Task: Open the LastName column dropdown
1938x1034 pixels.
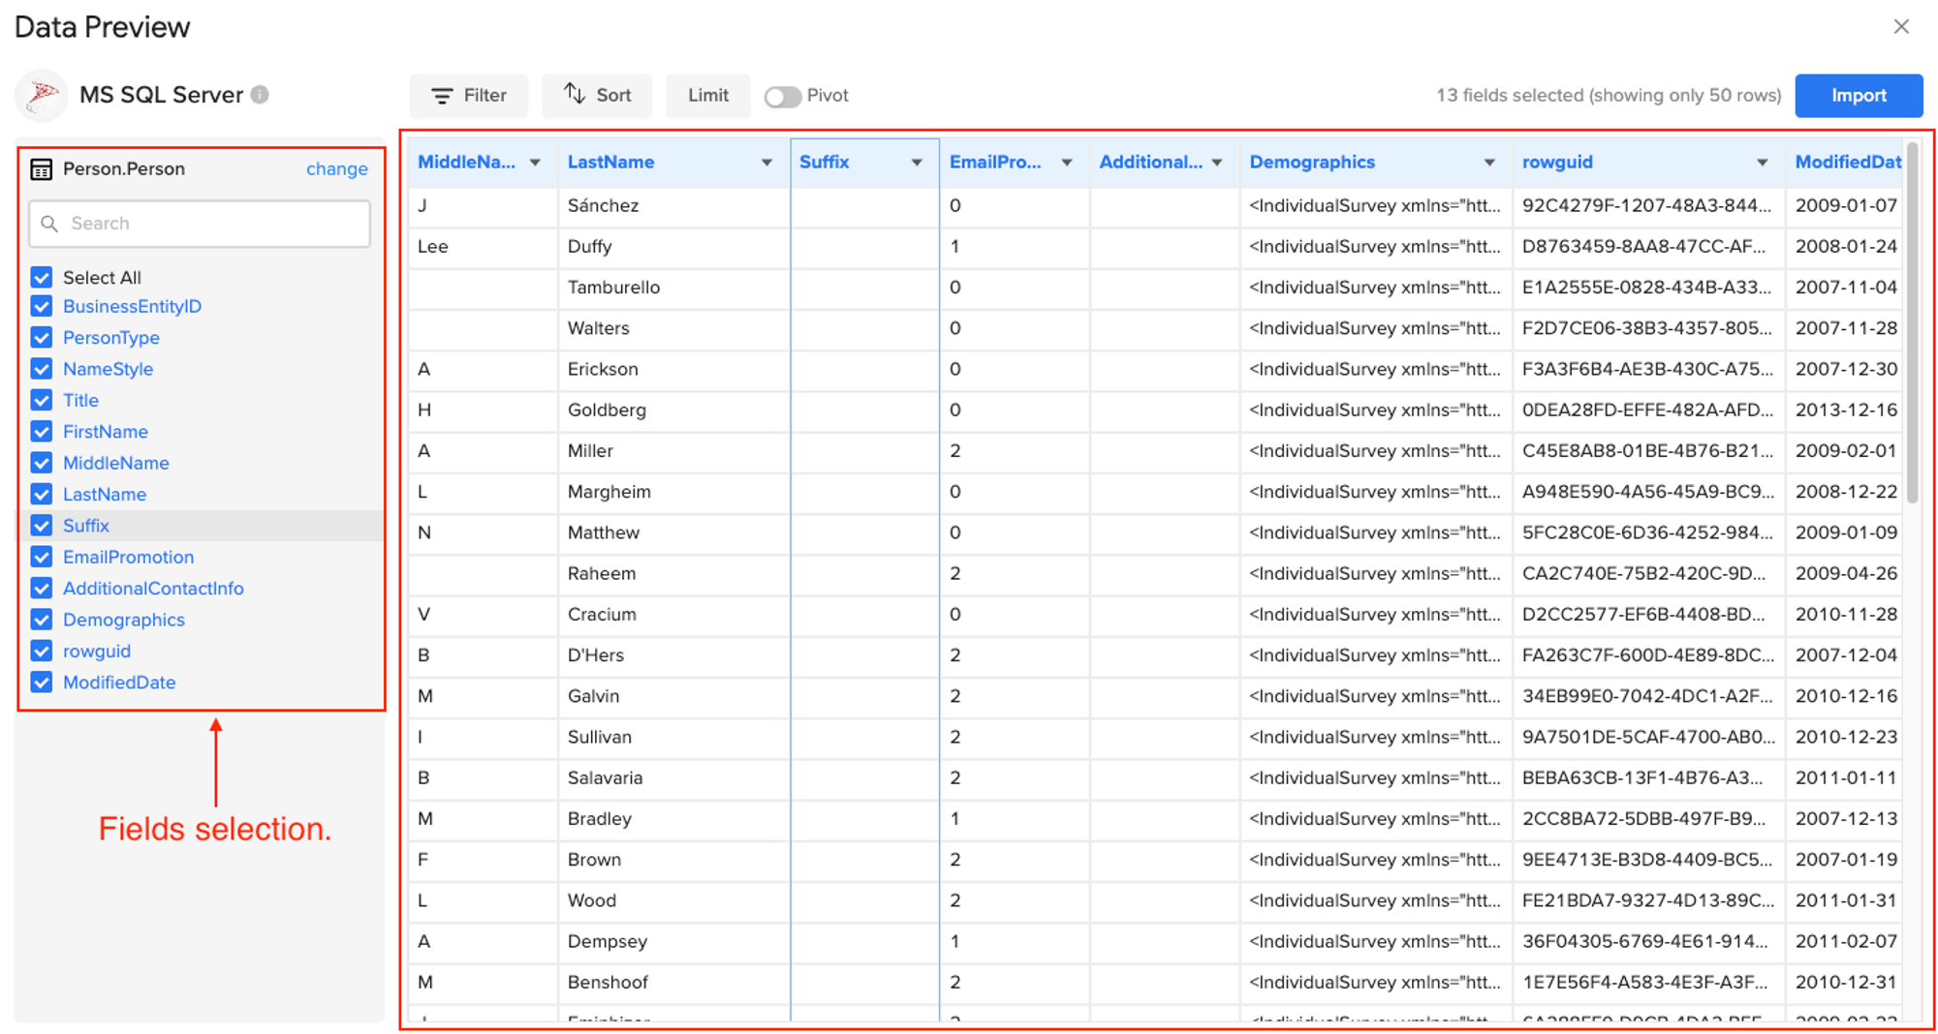Action: coord(766,162)
